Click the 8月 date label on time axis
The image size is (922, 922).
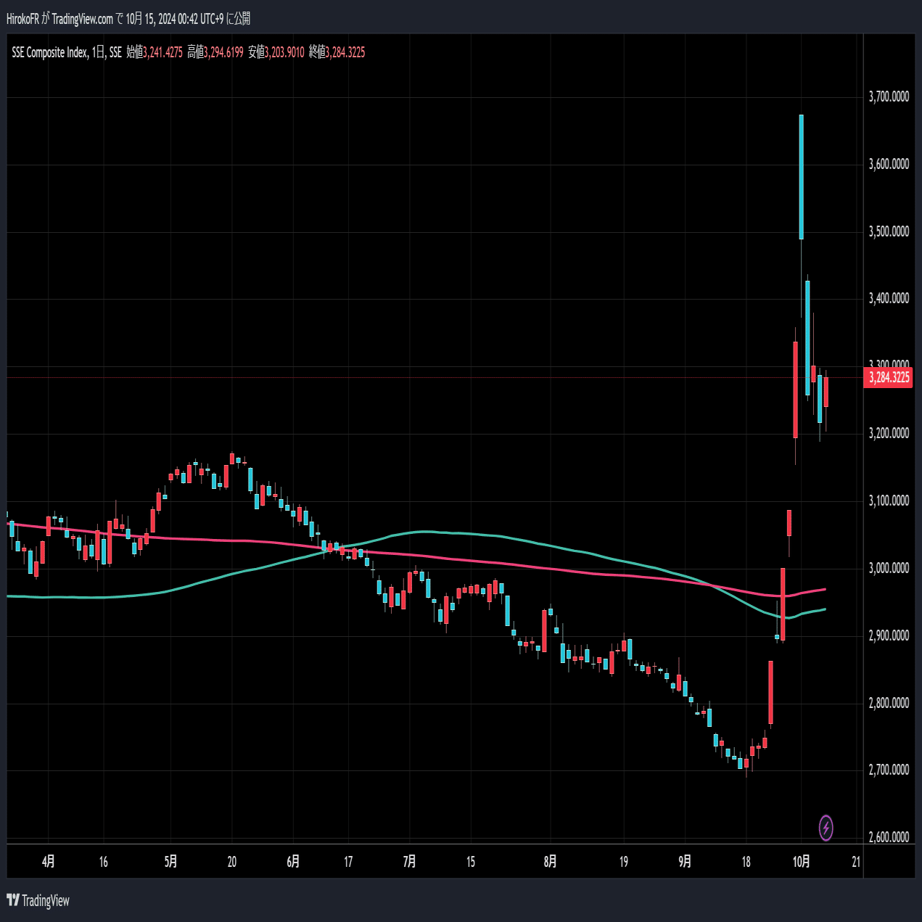coord(551,862)
